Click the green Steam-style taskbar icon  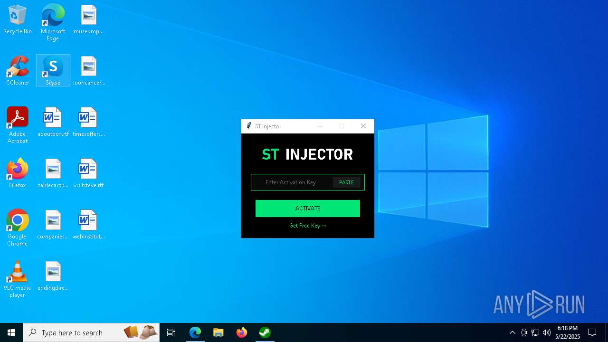265,332
